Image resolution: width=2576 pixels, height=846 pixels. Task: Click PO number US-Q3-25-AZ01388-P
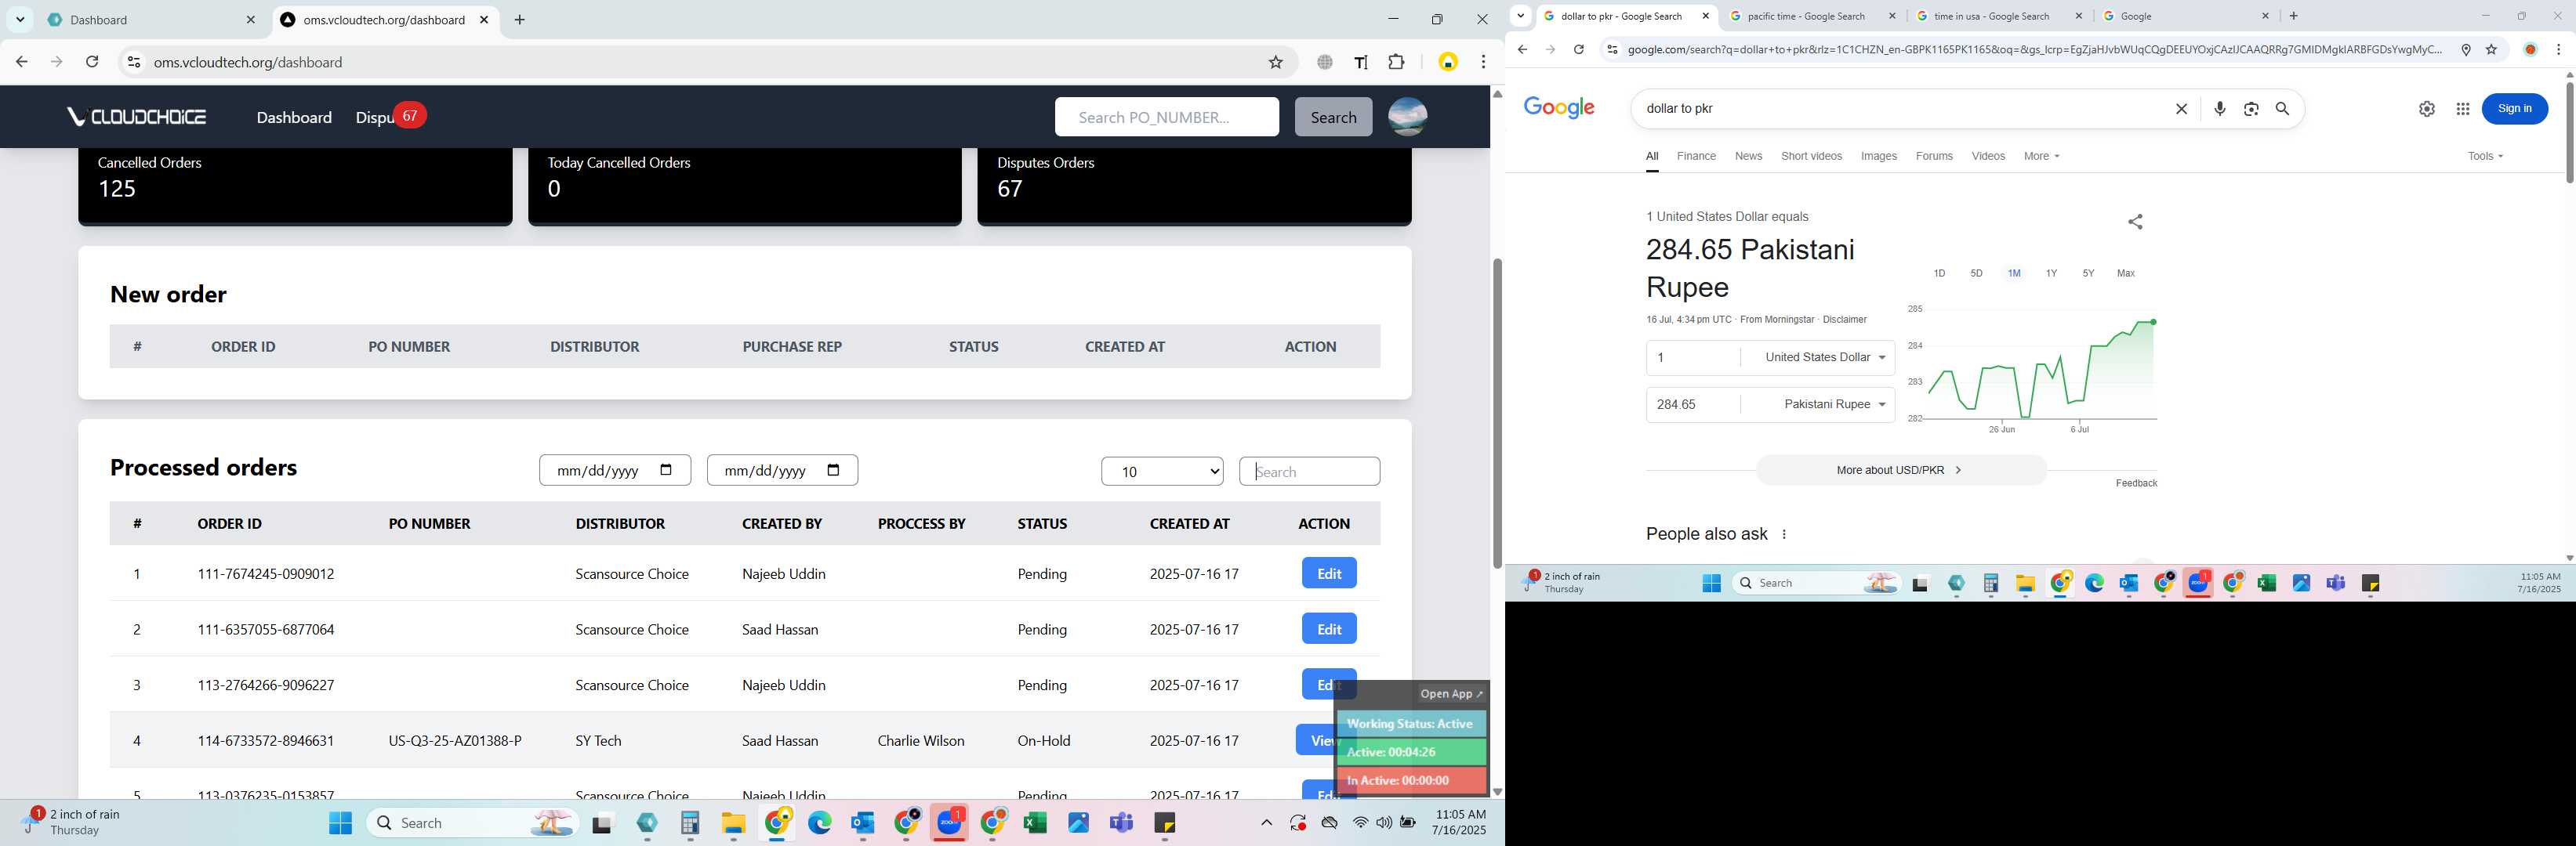tap(455, 741)
